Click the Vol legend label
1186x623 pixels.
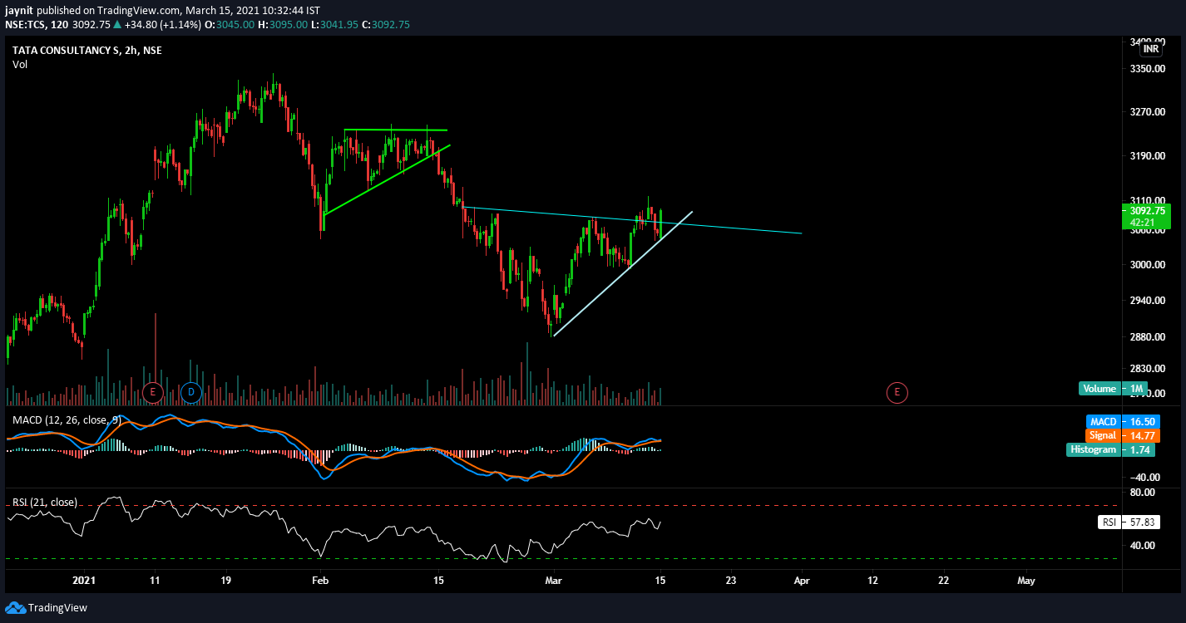tap(20, 65)
